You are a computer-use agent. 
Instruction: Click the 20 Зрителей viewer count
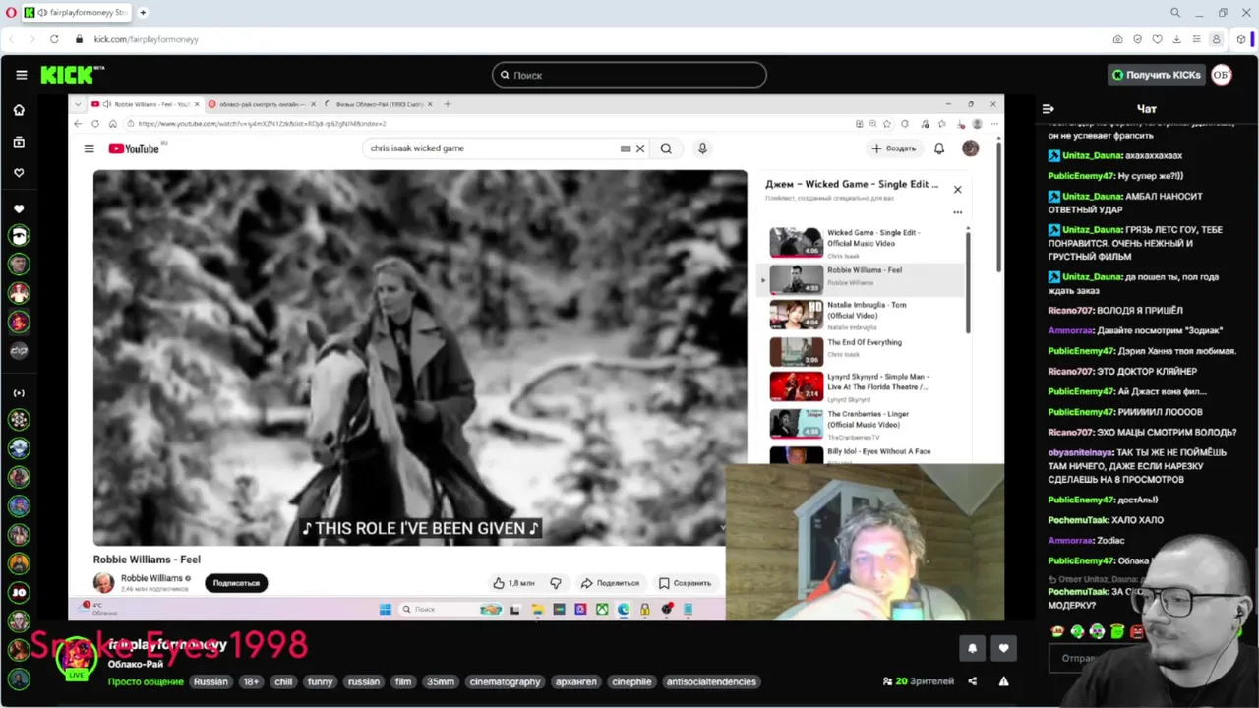tap(918, 681)
